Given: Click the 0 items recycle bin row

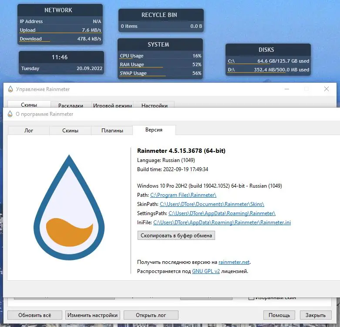Looking at the screenshot, I should pos(162,26).
